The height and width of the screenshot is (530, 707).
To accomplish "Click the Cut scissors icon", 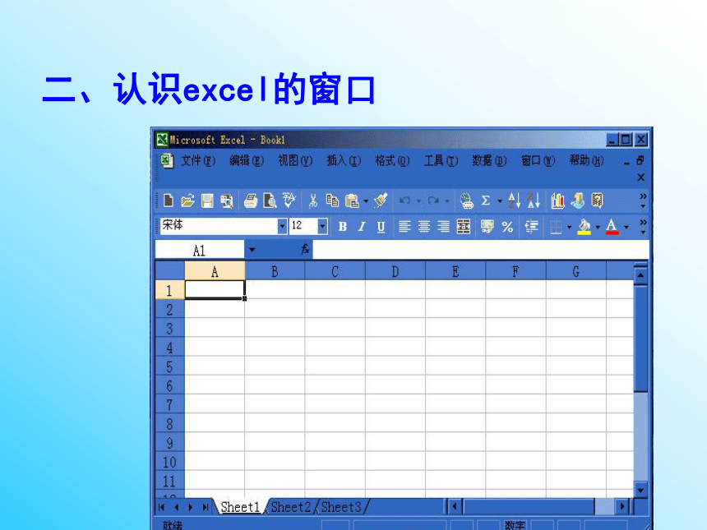I will 313,200.
